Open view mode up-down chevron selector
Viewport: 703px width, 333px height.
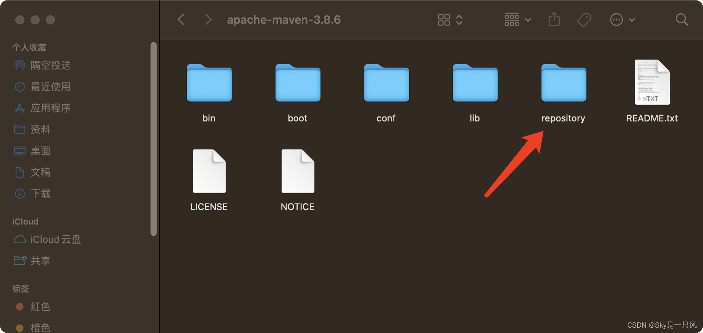pos(459,20)
